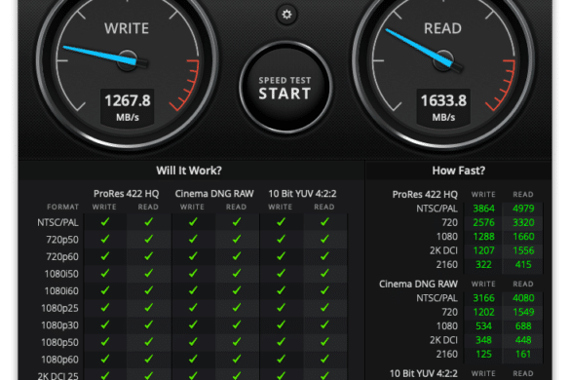Click the 1207 write speed value
570x380 pixels.
tap(483, 250)
